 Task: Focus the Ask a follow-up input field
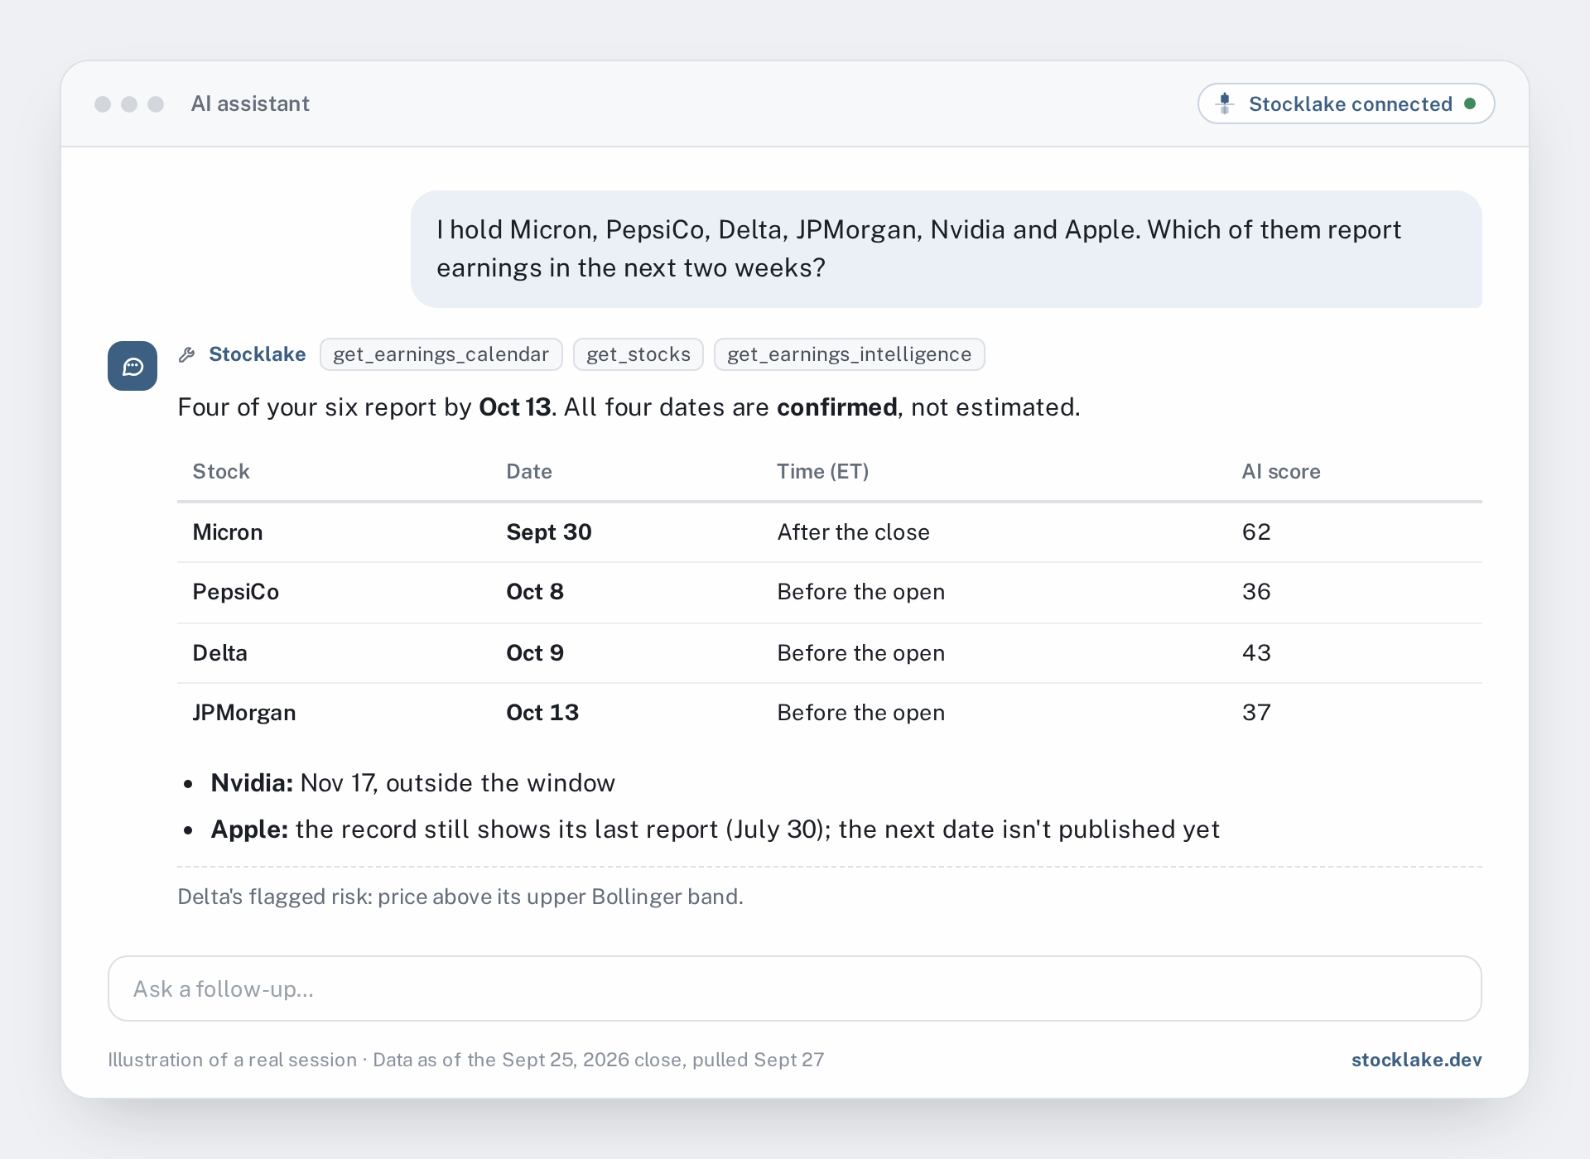pyautogui.click(x=795, y=988)
